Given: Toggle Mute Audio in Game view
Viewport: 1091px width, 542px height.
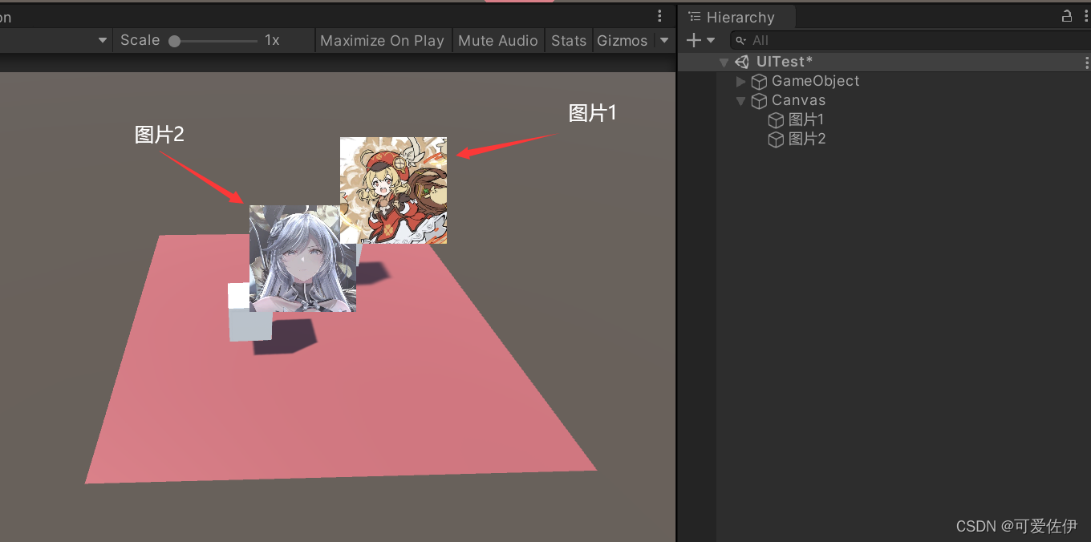Looking at the screenshot, I should tap(498, 40).
